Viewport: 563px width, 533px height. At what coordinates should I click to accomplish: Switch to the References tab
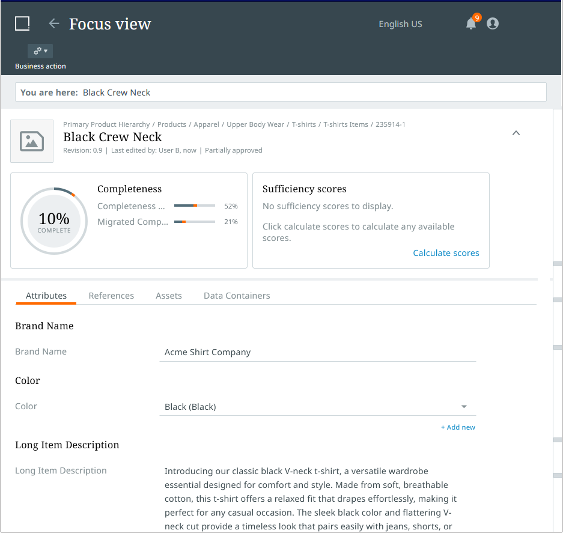[x=111, y=296]
